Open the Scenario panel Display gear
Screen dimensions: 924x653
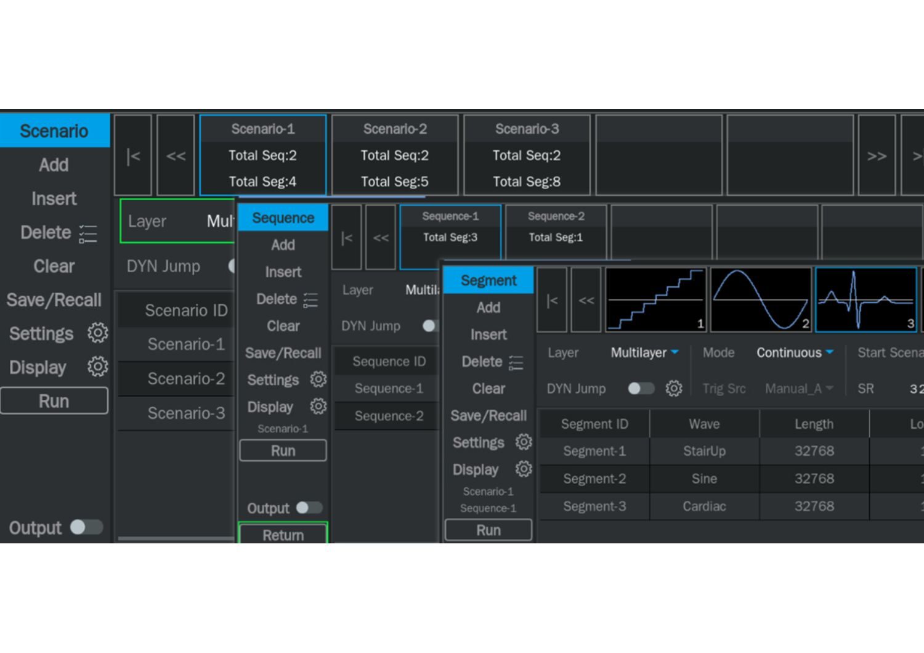coord(97,367)
